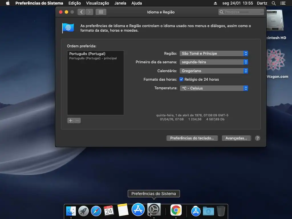Remove language with the minus button

point(78,121)
